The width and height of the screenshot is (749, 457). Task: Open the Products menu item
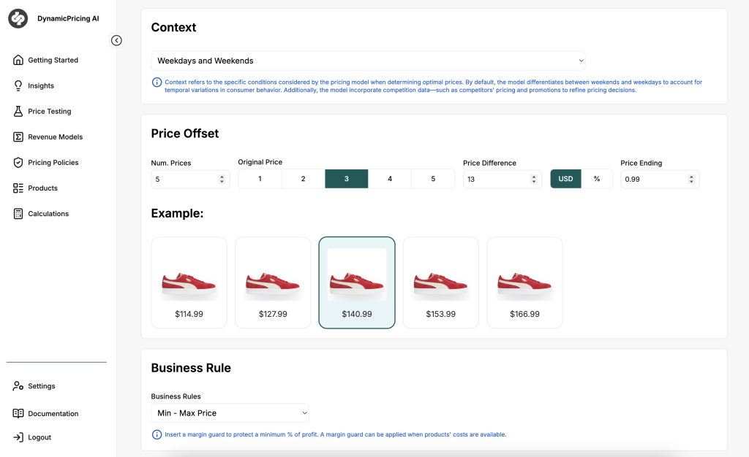tap(42, 188)
